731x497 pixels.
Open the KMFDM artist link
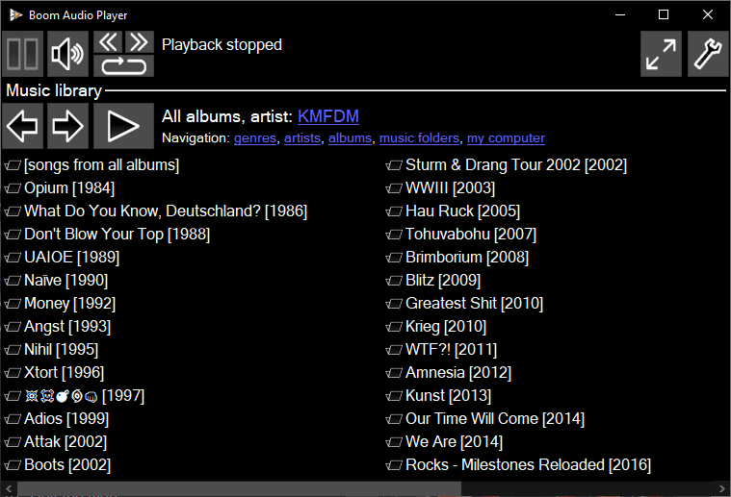coord(327,116)
